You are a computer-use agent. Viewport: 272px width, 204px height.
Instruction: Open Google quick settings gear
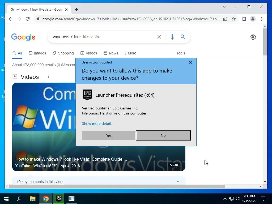point(253,37)
